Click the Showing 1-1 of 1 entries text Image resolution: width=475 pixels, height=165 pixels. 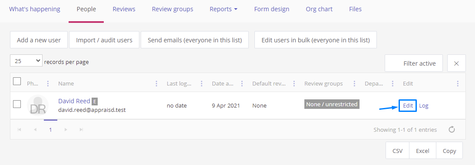405,130
